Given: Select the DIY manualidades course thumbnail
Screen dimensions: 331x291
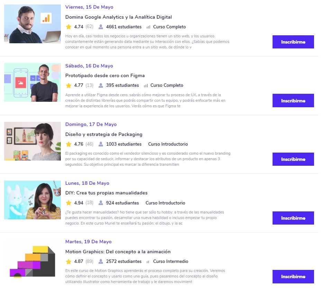Looking at the screenshot, I should click(x=33, y=200).
